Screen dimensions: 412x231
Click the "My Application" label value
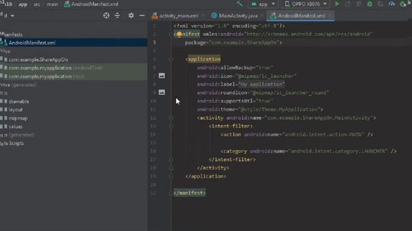pos(262,84)
